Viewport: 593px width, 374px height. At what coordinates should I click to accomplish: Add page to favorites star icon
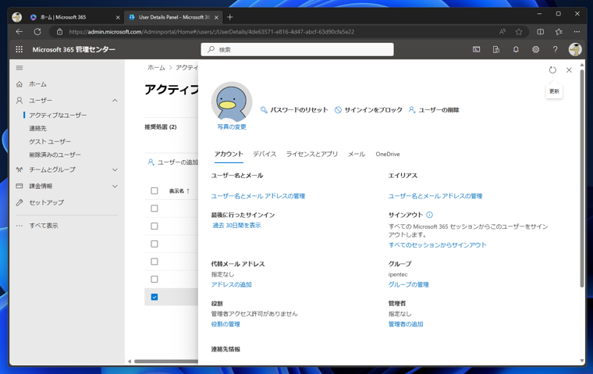point(519,32)
